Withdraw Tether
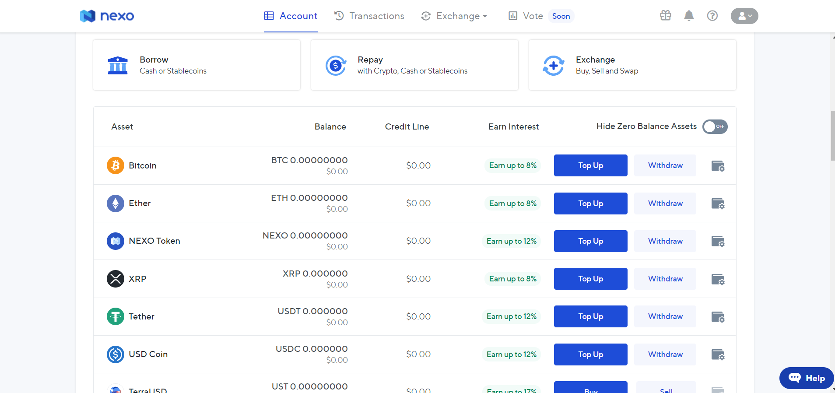This screenshot has width=835, height=393. point(665,316)
